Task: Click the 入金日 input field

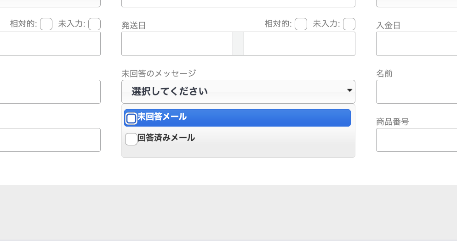Action: [416, 44]
